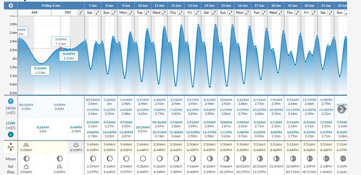The width and height of the screenshot is (361, 175).
Task: Click the 8:26AM low tide marker label
Action: [40, 70]
